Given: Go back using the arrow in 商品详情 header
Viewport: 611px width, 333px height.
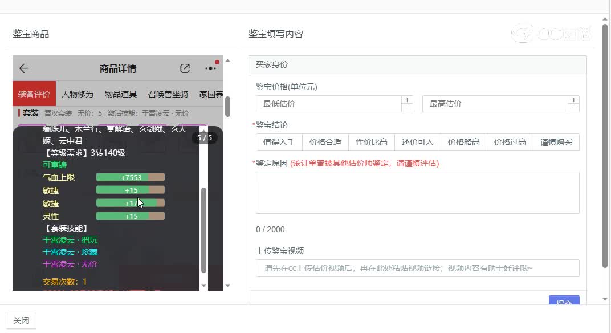Looking at the screenshot, I should click(x=24, y=68).
